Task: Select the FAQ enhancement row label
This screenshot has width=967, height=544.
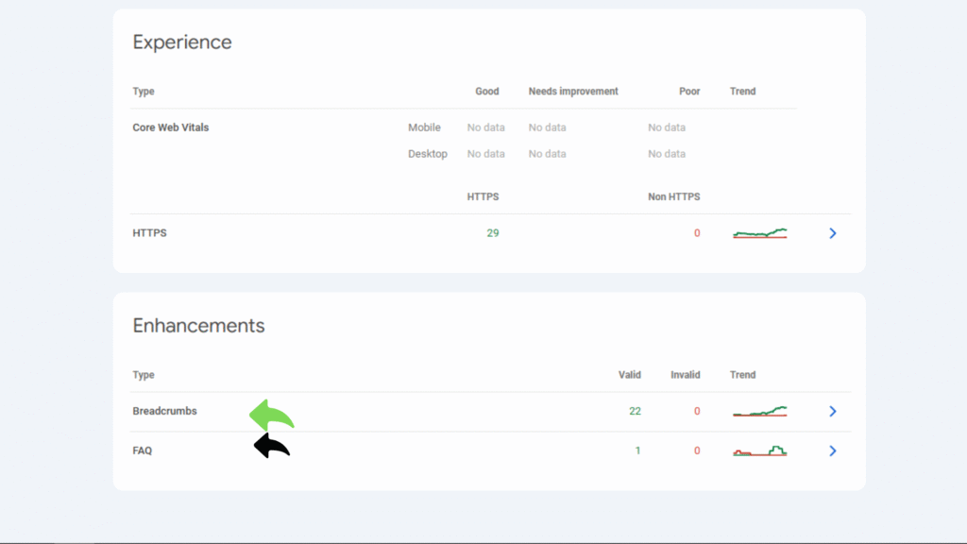Action: point(142,450)
